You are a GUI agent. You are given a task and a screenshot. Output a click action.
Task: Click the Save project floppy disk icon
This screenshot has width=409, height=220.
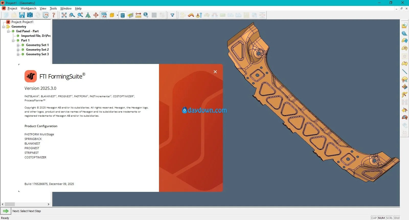(22, 15)
